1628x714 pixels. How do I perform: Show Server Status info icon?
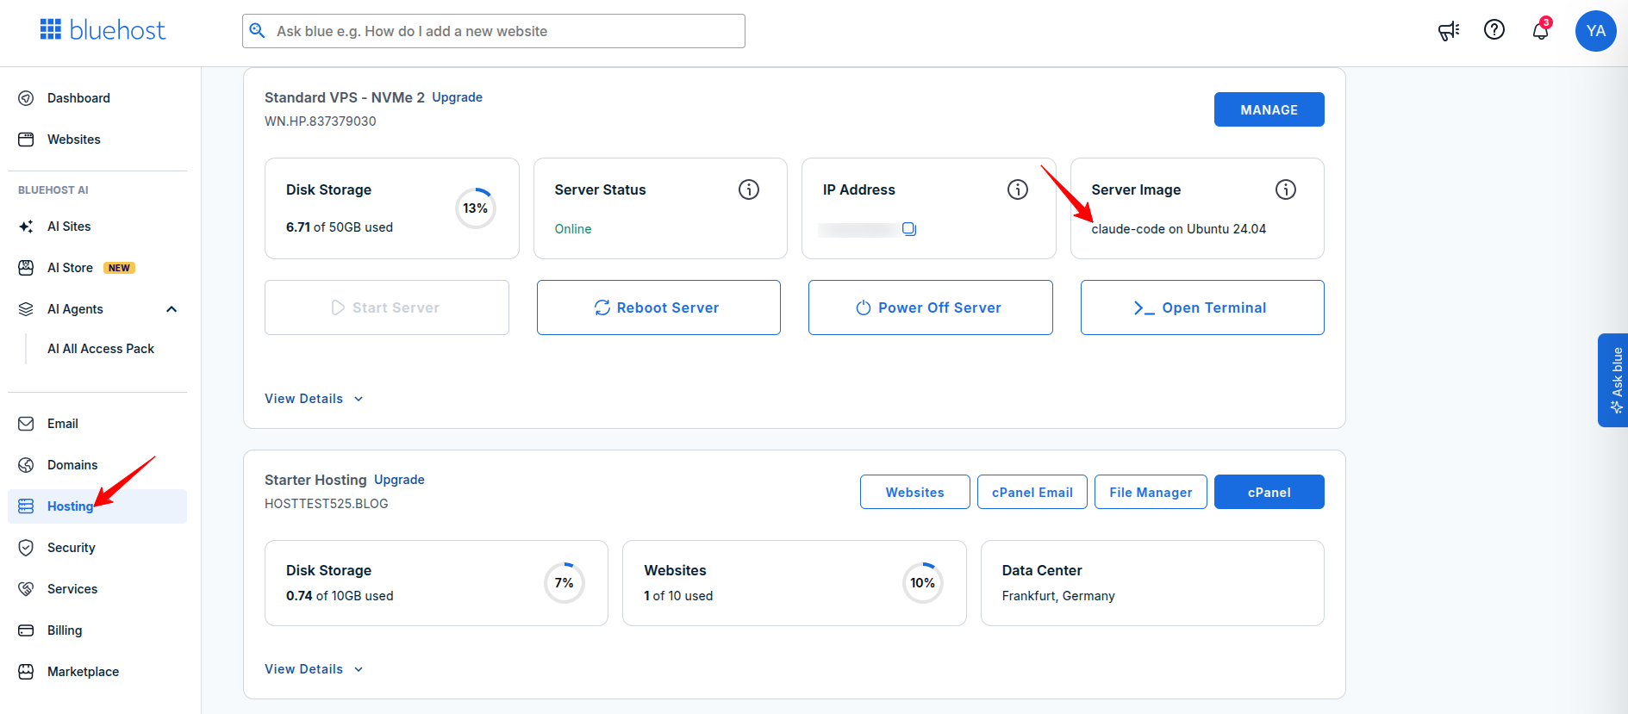point(749,189)
